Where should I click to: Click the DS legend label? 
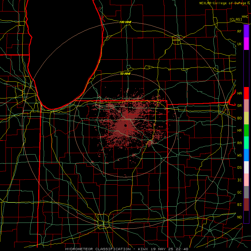click(x=240, y=168)
